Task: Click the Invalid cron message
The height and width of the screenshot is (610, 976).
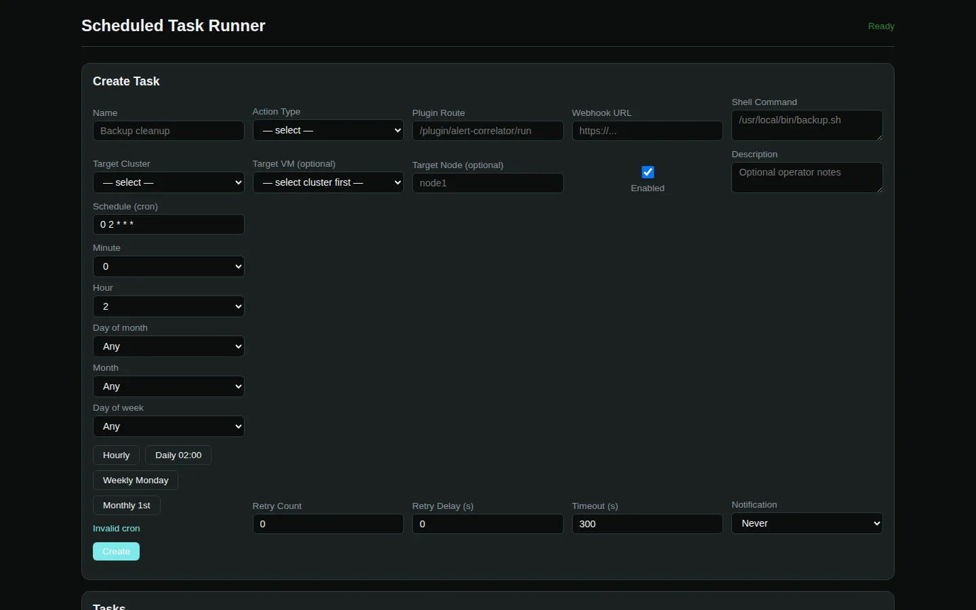Action: (117, 529)
